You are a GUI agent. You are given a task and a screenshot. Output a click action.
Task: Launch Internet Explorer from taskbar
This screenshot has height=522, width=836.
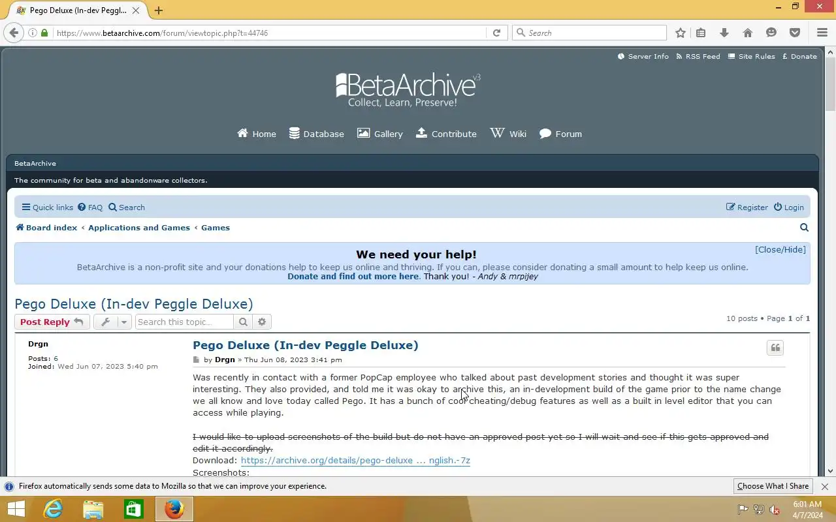pos(53,509)
